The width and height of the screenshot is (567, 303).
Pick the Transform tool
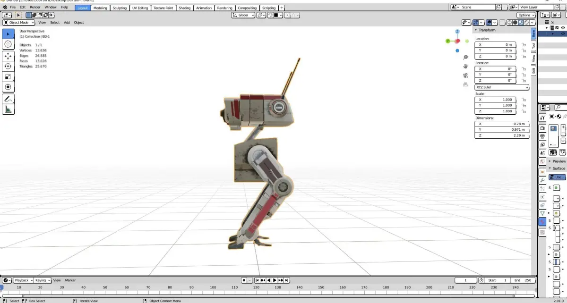(8, 87)
